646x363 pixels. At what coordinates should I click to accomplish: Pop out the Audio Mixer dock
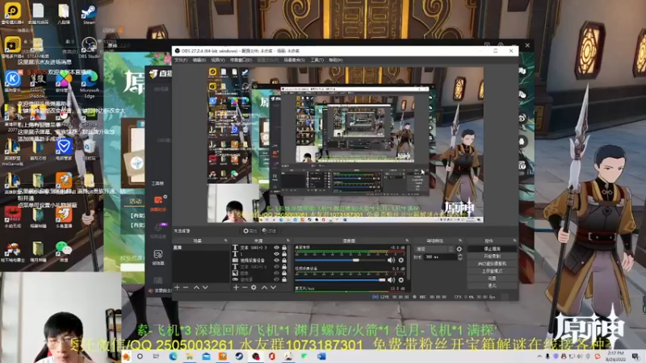407,240
